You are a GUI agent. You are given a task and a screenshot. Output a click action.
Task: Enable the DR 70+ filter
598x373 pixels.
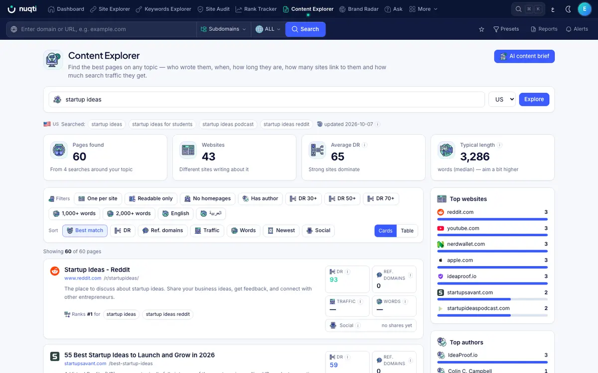pyautogui.click(x=381, y=198)
